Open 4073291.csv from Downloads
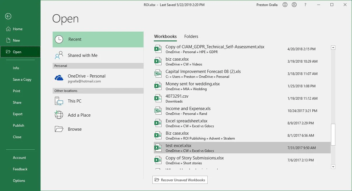The image size is (352, 191). click(x=242, y=98)
